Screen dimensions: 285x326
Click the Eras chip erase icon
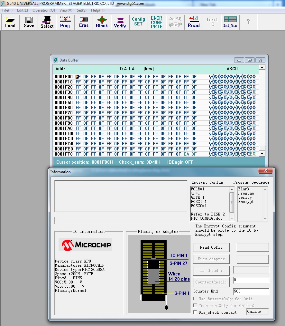pos(84,22)
